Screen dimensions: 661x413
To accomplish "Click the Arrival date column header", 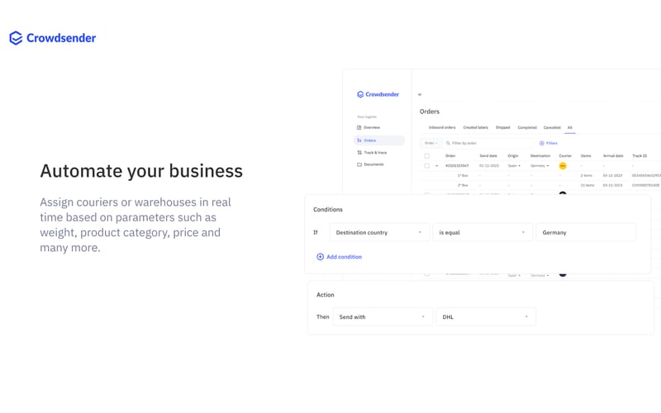I will [613, 156].
